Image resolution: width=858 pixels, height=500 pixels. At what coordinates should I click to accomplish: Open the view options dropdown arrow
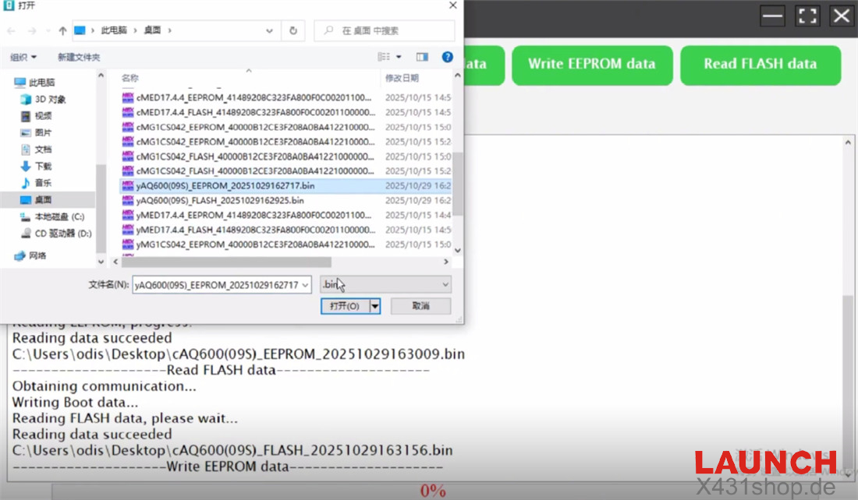[399, 57]
